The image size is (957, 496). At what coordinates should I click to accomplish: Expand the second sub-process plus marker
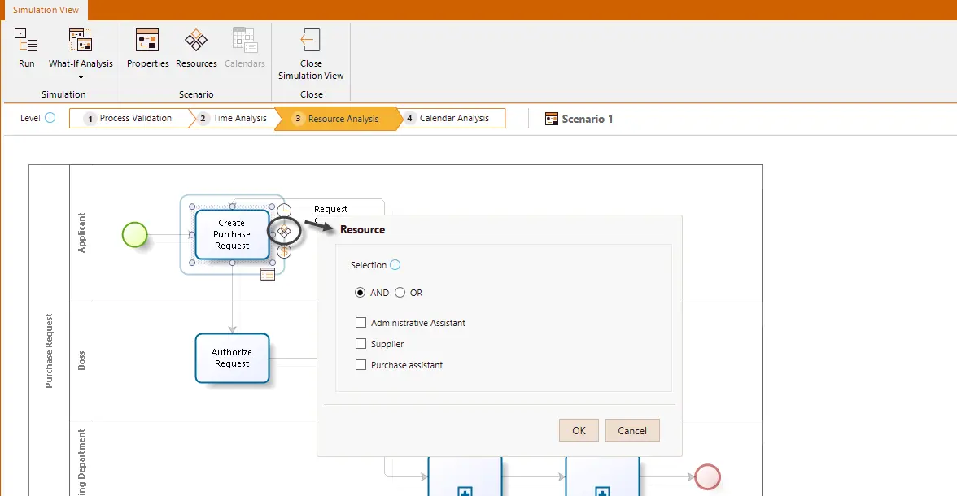[x=602, y=492]
